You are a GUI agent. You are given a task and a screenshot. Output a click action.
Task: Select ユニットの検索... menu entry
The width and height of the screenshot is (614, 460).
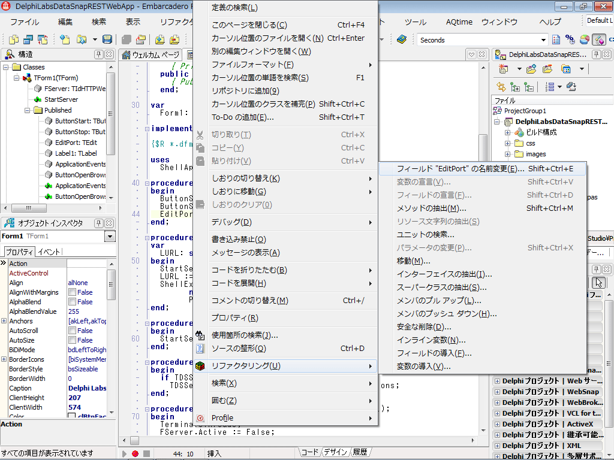[x=483, y=234]
